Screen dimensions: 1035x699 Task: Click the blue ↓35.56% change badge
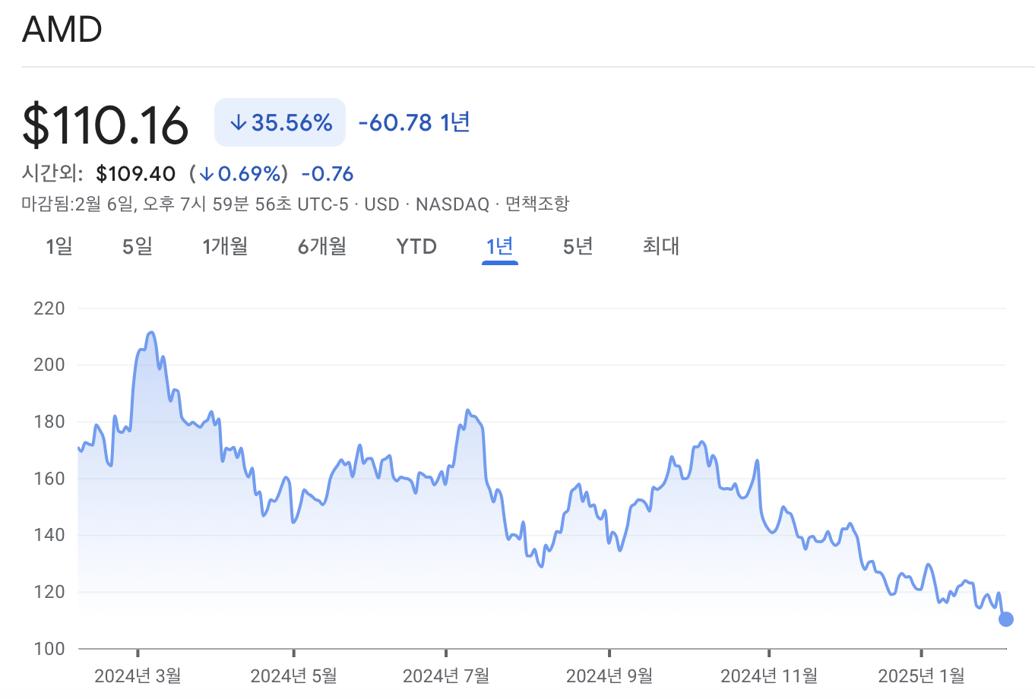click(280, 121)
